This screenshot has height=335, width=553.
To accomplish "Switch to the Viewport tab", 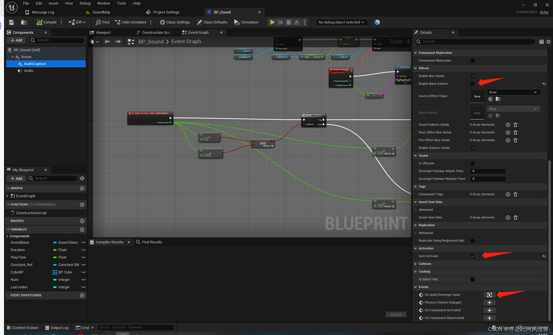I will [103, 32].
